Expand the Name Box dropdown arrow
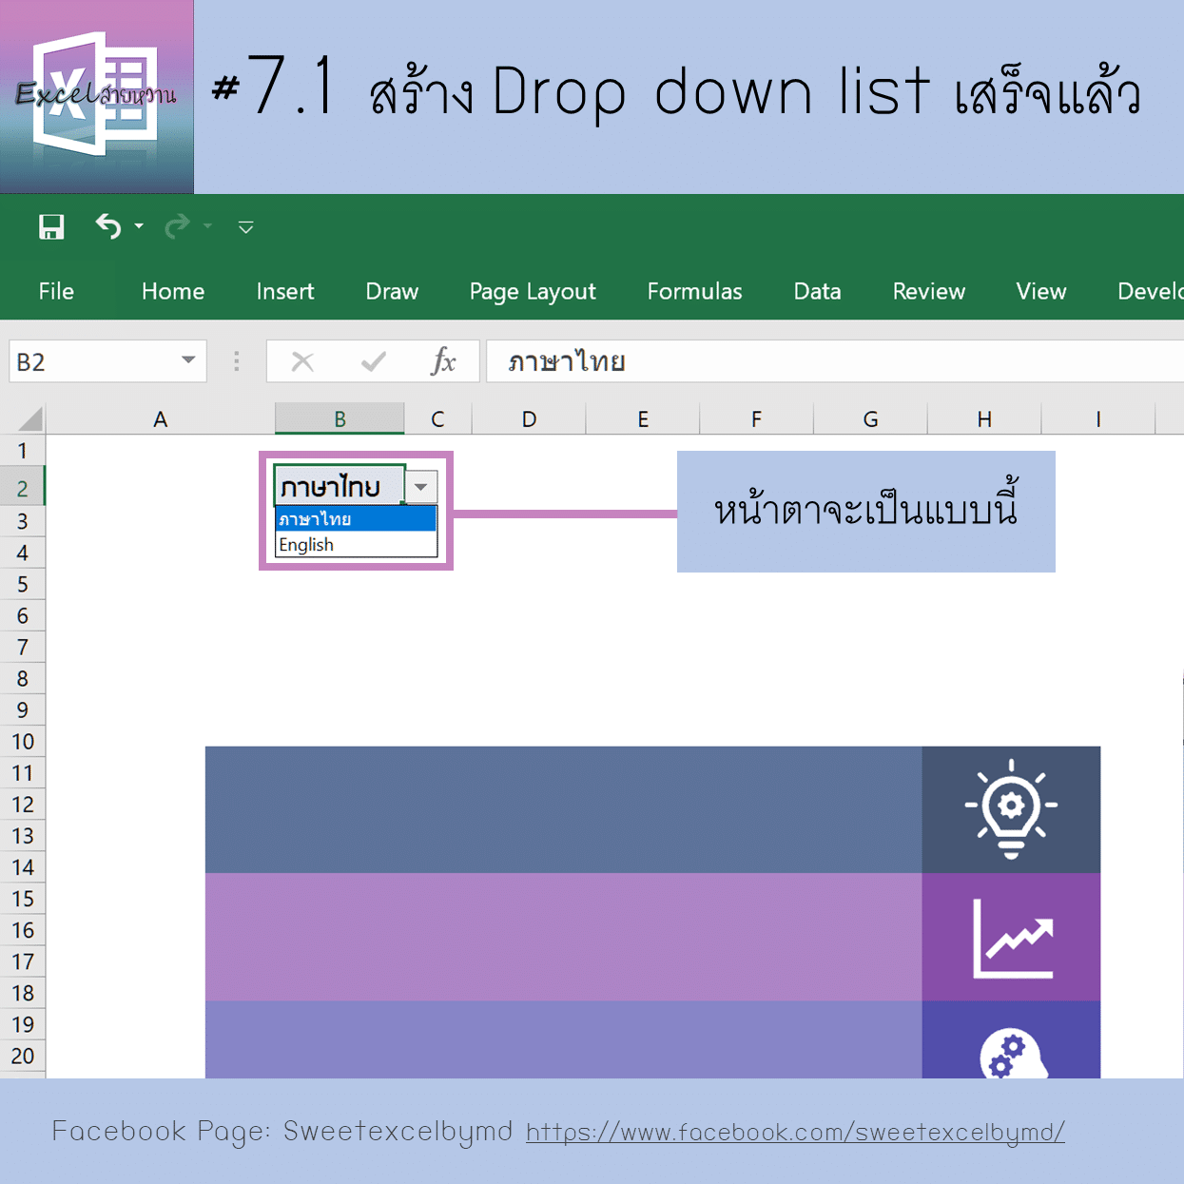Screen dimensions: 1184x1184 tap(188, 360)
